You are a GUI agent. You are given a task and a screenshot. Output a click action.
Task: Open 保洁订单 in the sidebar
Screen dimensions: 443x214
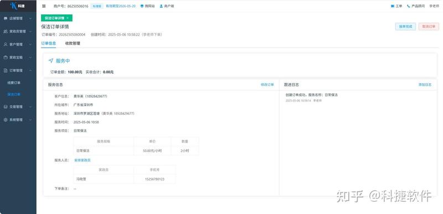click(x=14, y=94)
